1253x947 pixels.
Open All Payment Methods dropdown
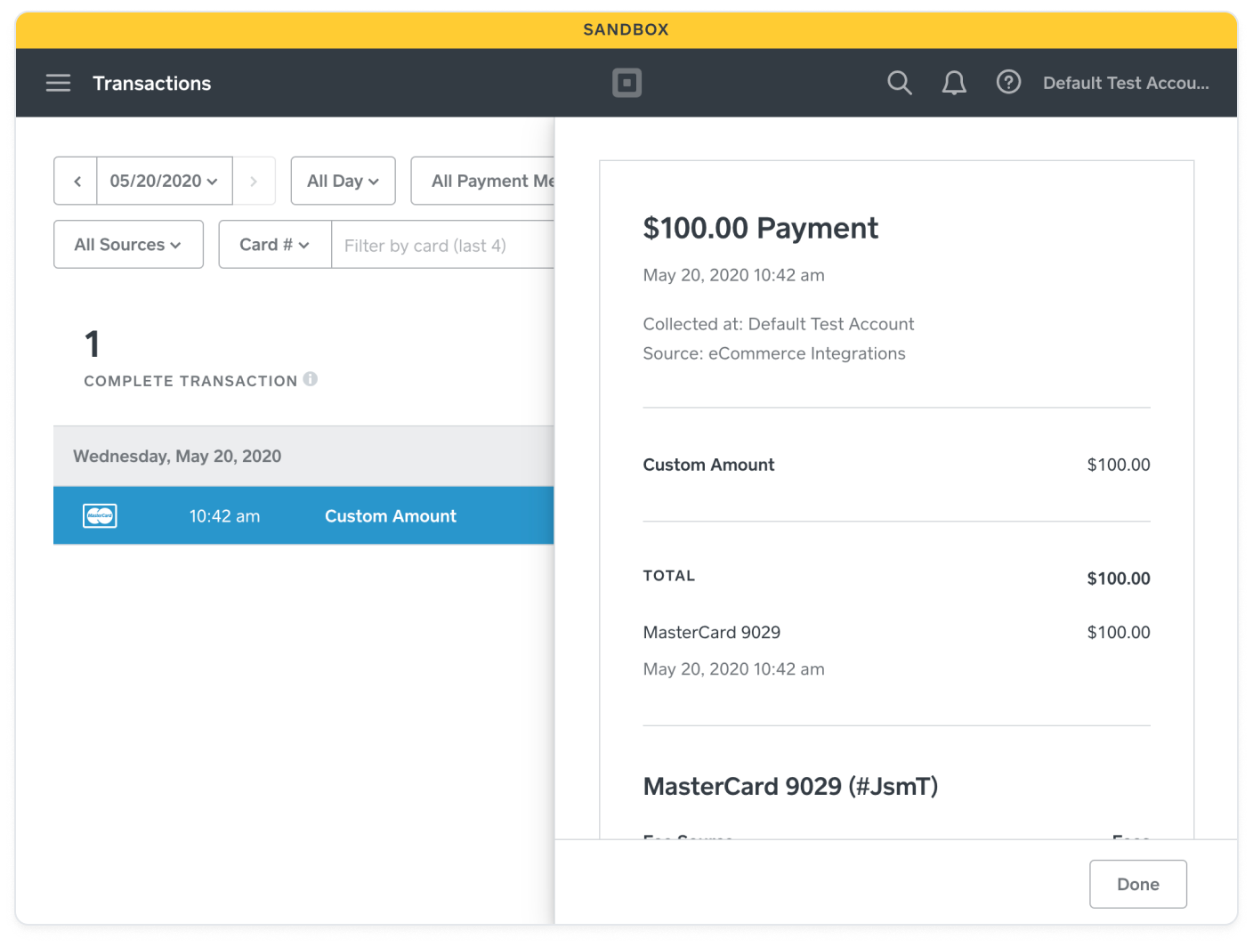pyautogui.click(x=483, y=181)
